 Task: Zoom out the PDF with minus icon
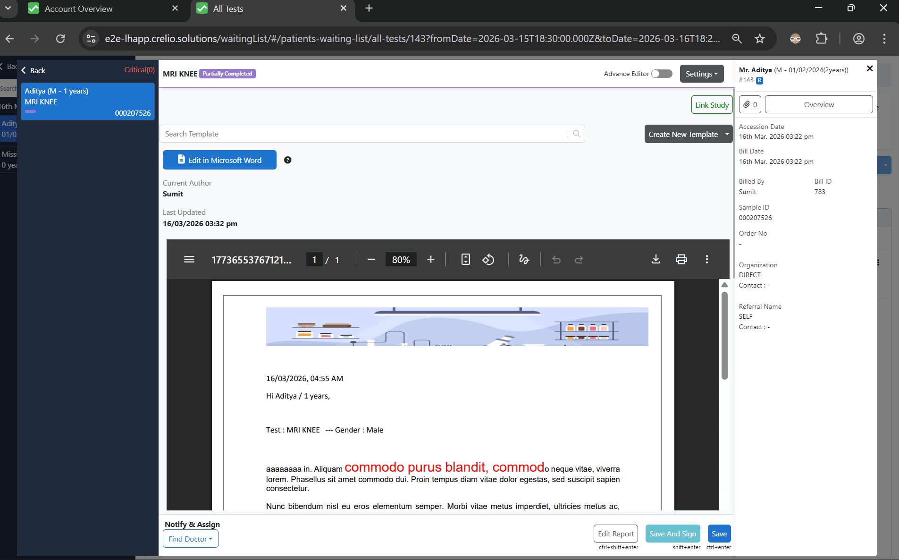pyautogui.click(x=371, y=259)
